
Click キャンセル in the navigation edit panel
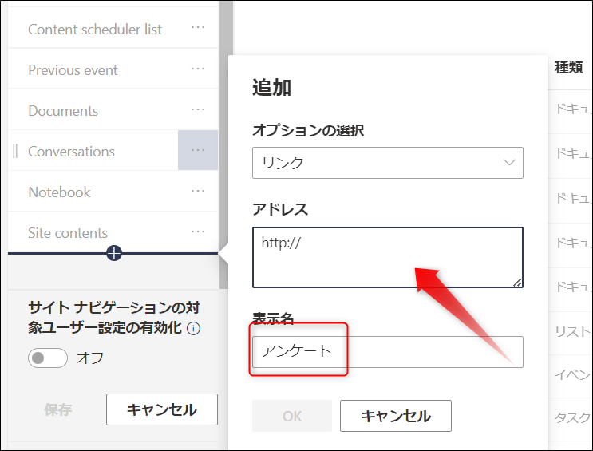pos(162,409)
